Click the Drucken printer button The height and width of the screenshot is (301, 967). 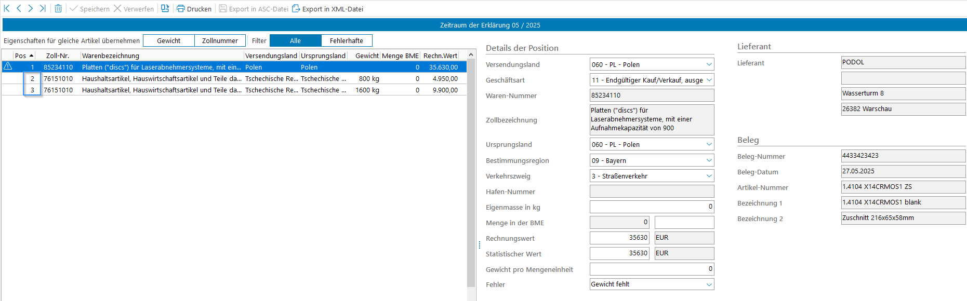coord(194,9)
